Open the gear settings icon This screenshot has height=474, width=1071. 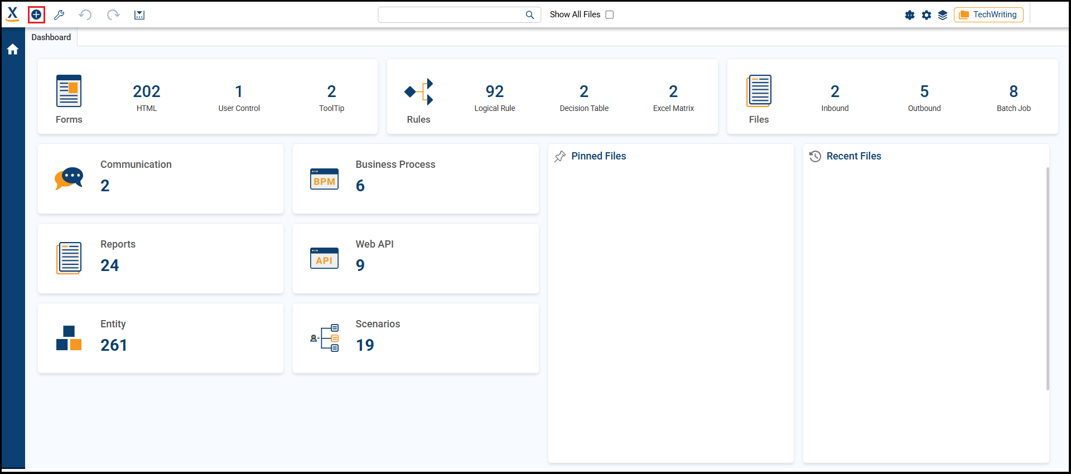(927, 15)
